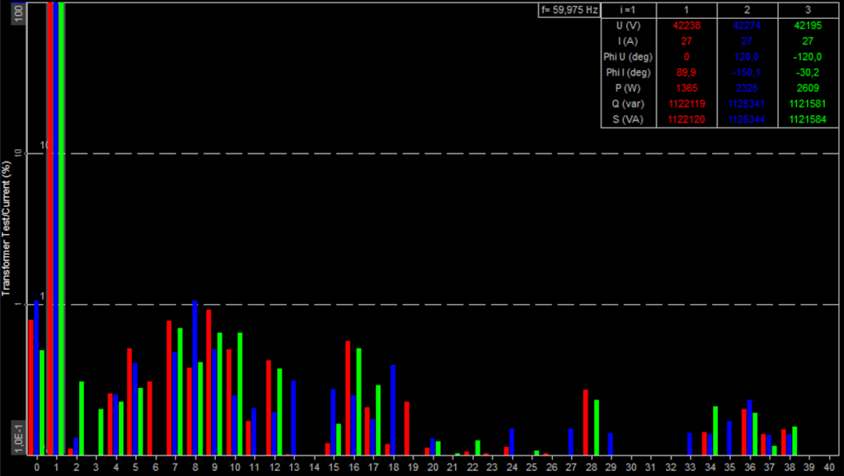Click the "Transformer Test/Current (%)" y-axis title

[x=6, y=228]
